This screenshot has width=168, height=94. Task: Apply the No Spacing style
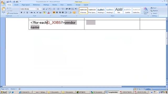click(92, 11)
